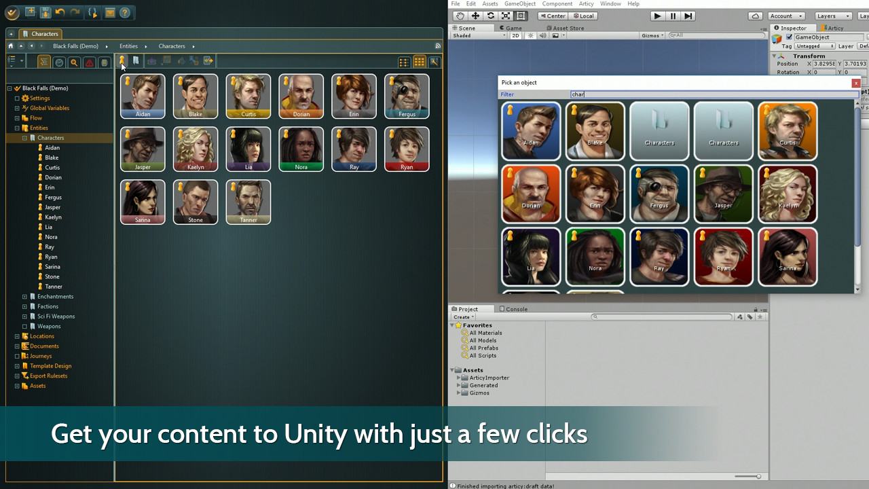Open the help question mark icon
The height and width of the screenshot is (489, 869).
(125, 12)
